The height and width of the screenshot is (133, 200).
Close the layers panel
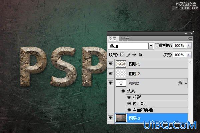[x=191, y=33]
